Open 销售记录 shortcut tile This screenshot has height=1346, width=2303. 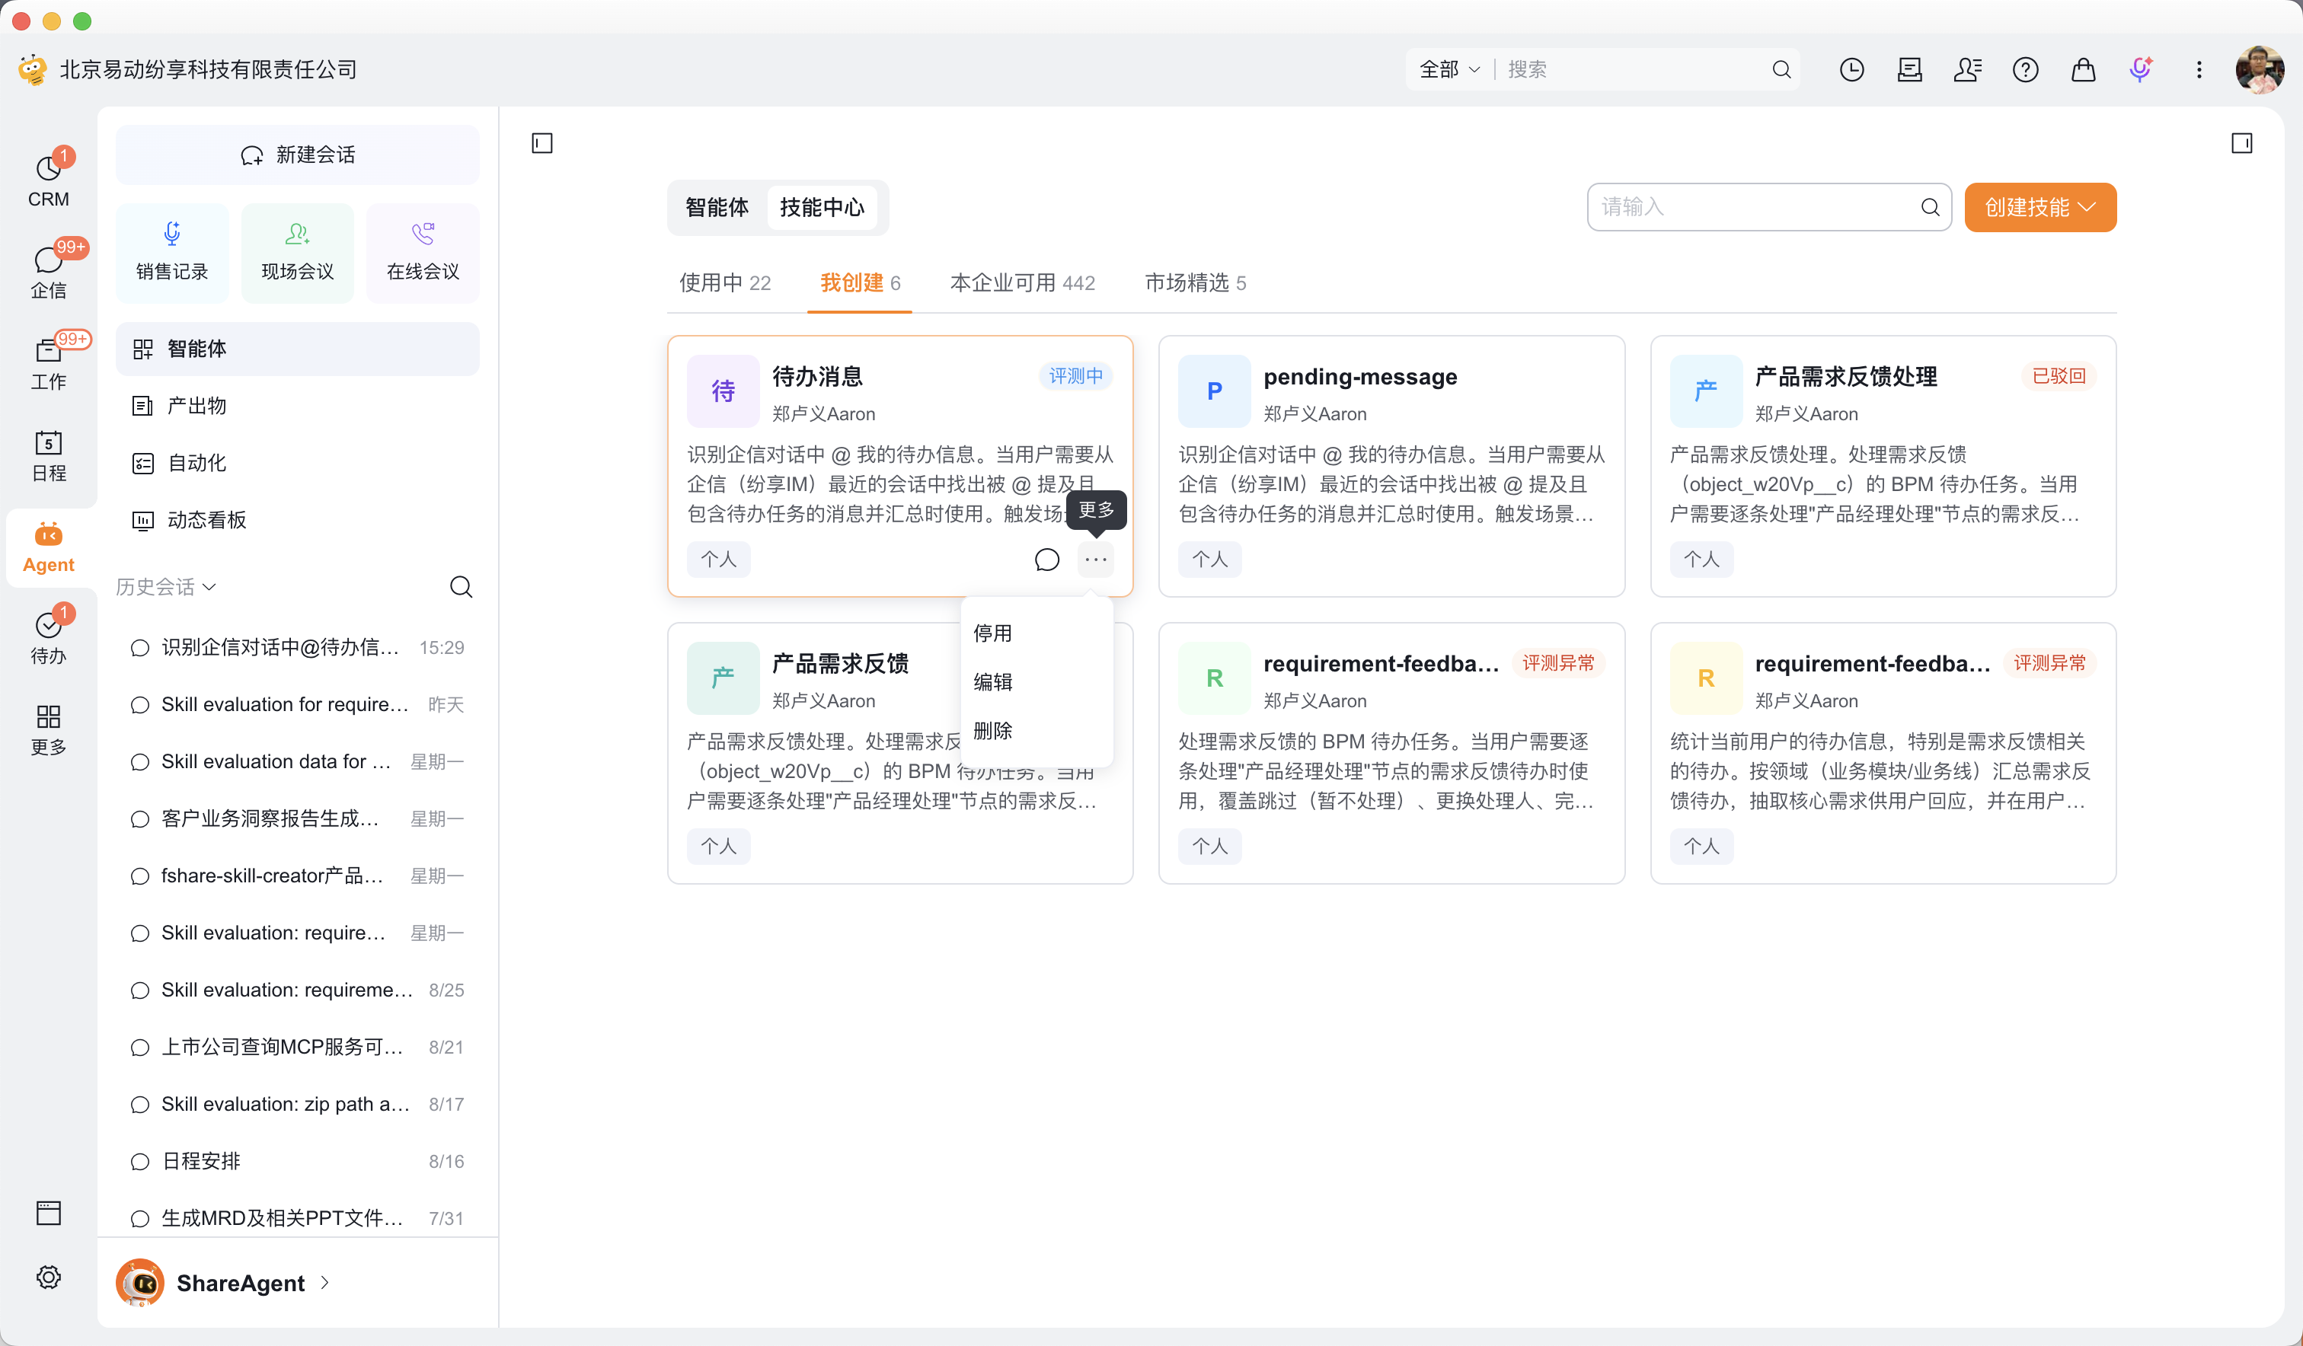click(172, 253)
